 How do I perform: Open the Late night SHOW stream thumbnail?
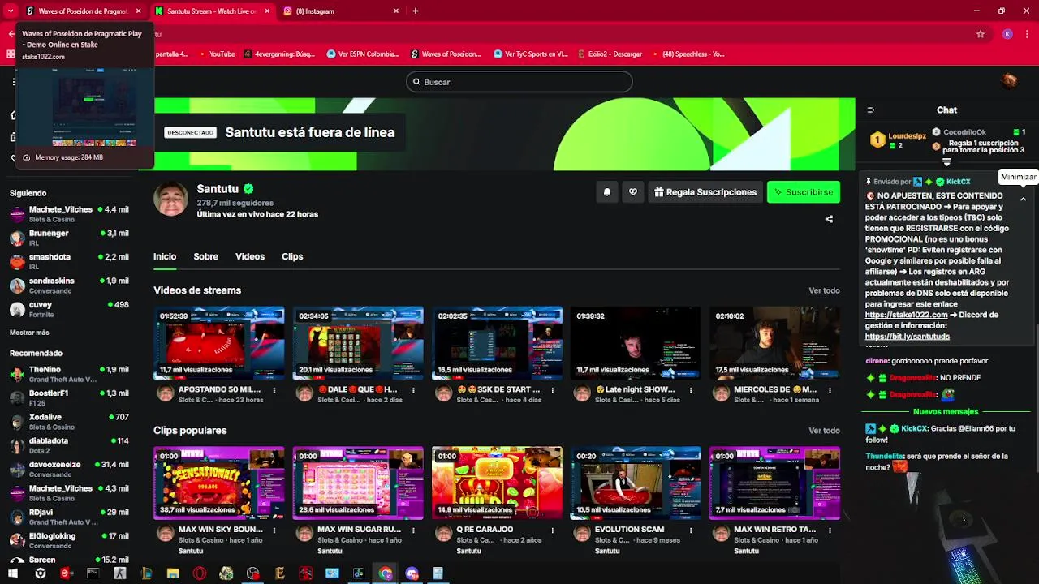[636, 343]
